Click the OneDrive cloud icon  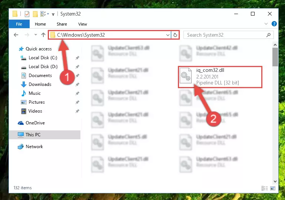pos(21,123)
